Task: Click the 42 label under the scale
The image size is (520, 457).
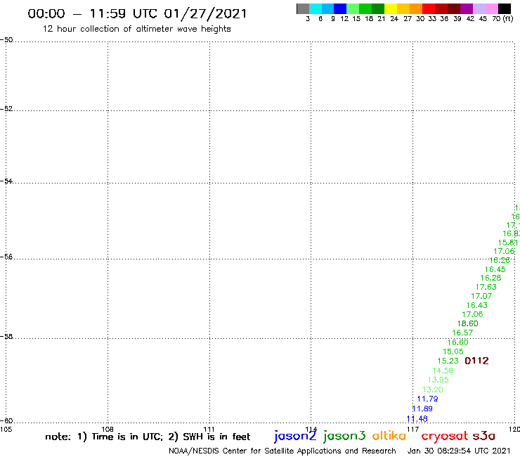Action: (470, 19)
